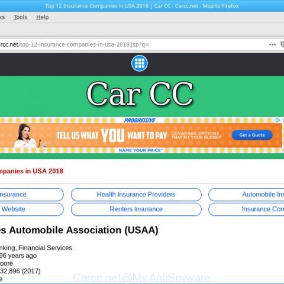Click the Get a Quote button
The width and height of the screenshot is (284, 284).
tap(252, 135)
